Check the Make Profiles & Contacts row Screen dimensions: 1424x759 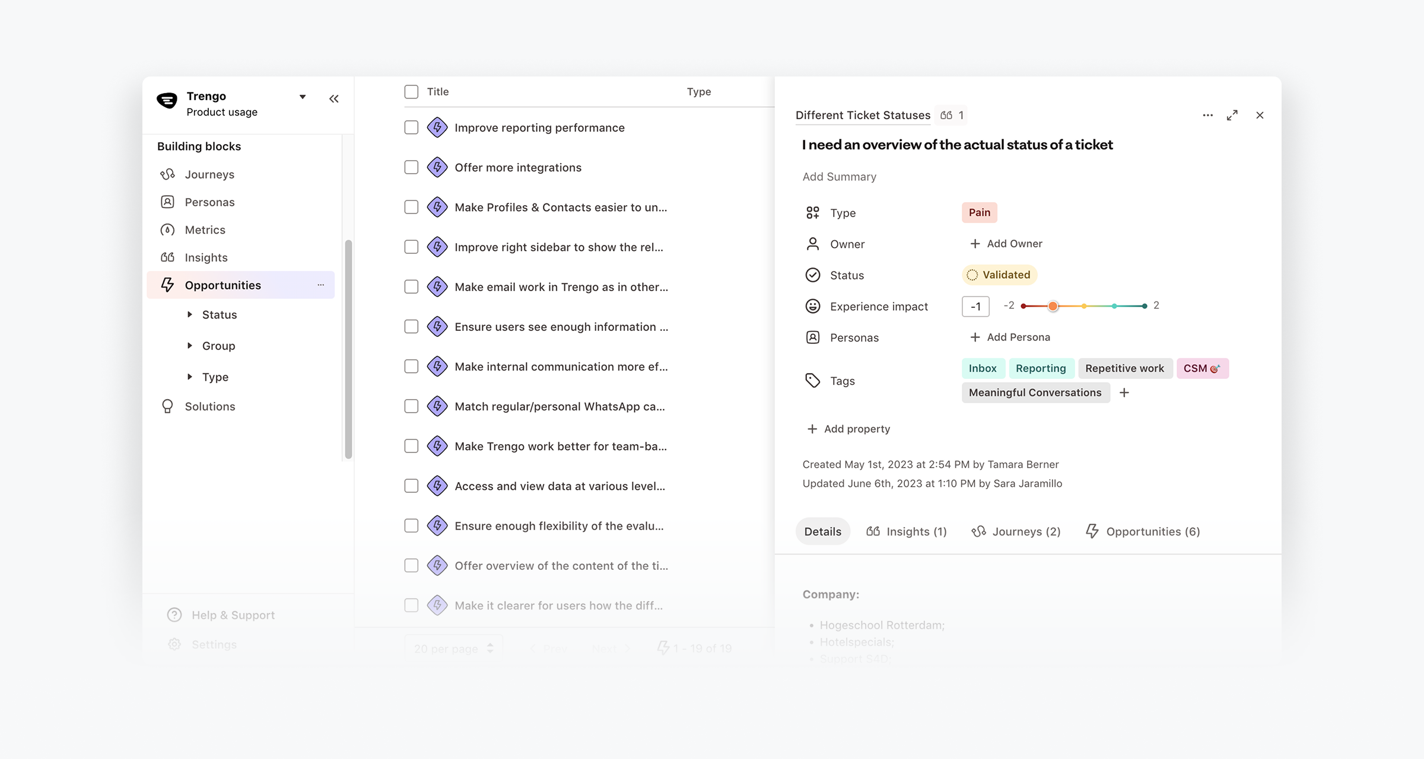click(411, 207)
